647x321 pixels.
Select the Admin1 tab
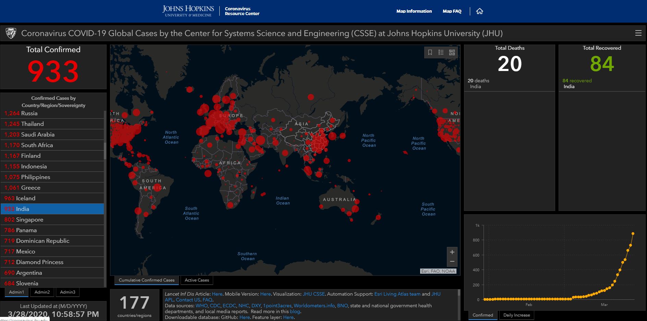(16, 292)
